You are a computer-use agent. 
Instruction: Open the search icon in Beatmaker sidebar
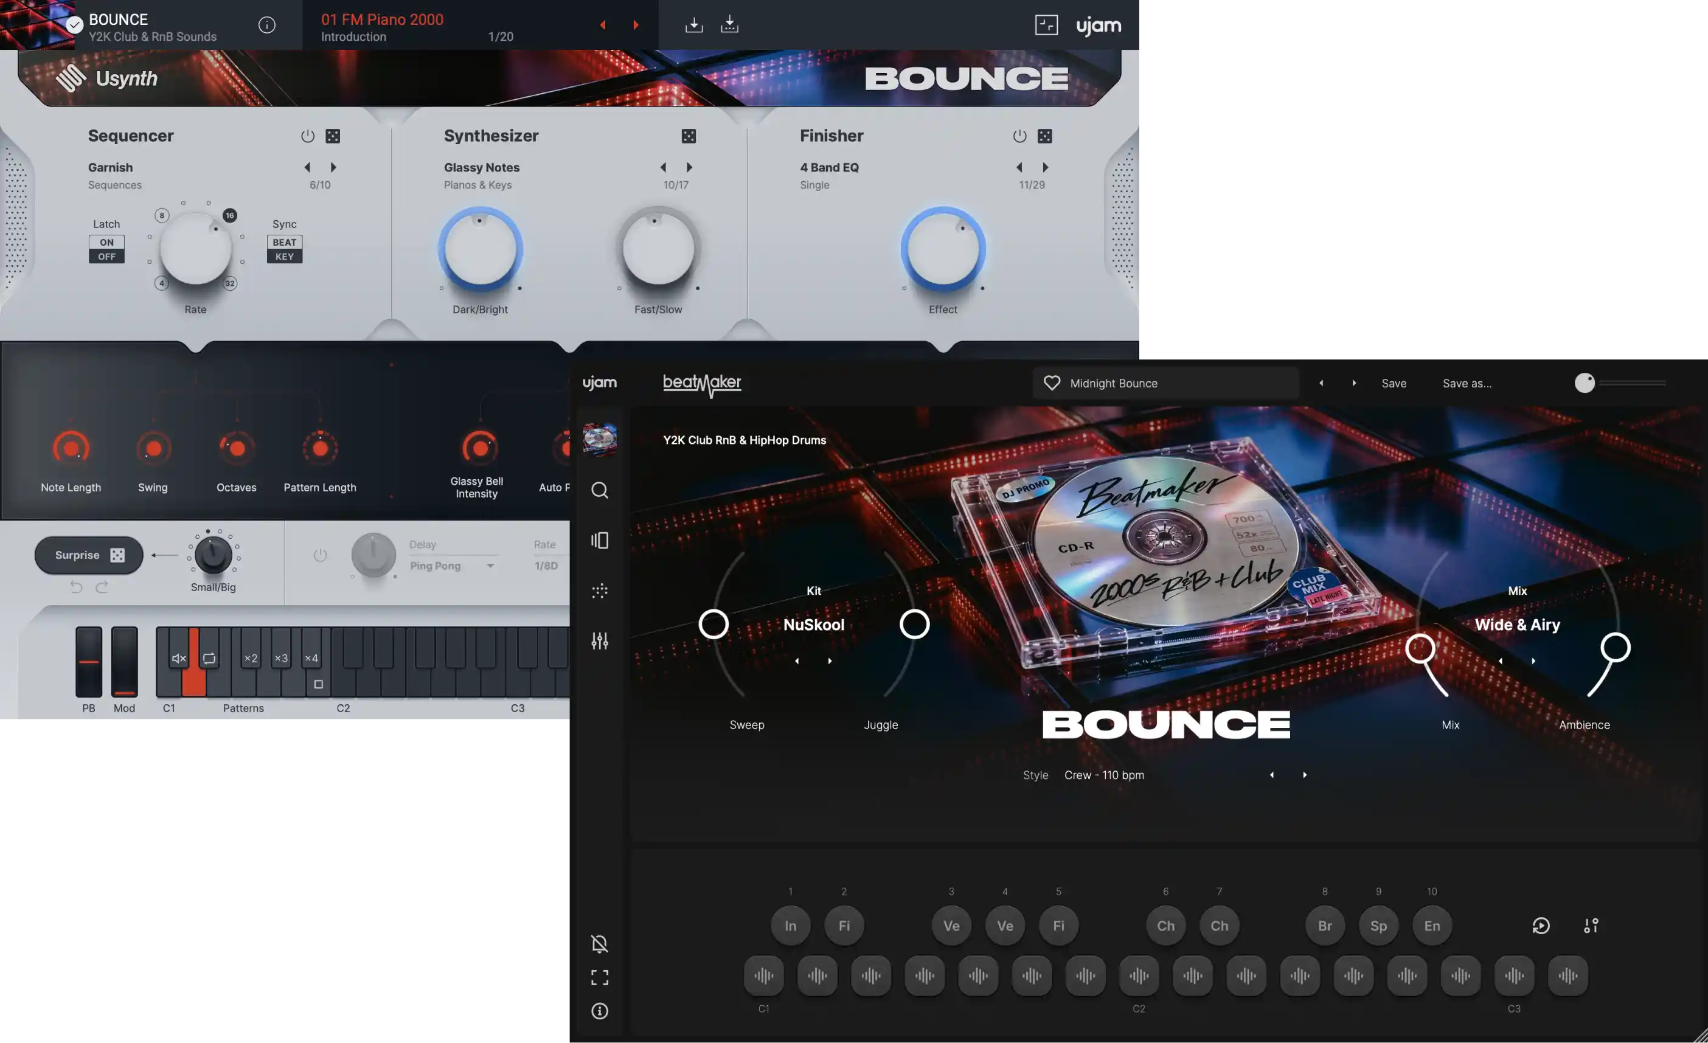[x=600, y=491]
